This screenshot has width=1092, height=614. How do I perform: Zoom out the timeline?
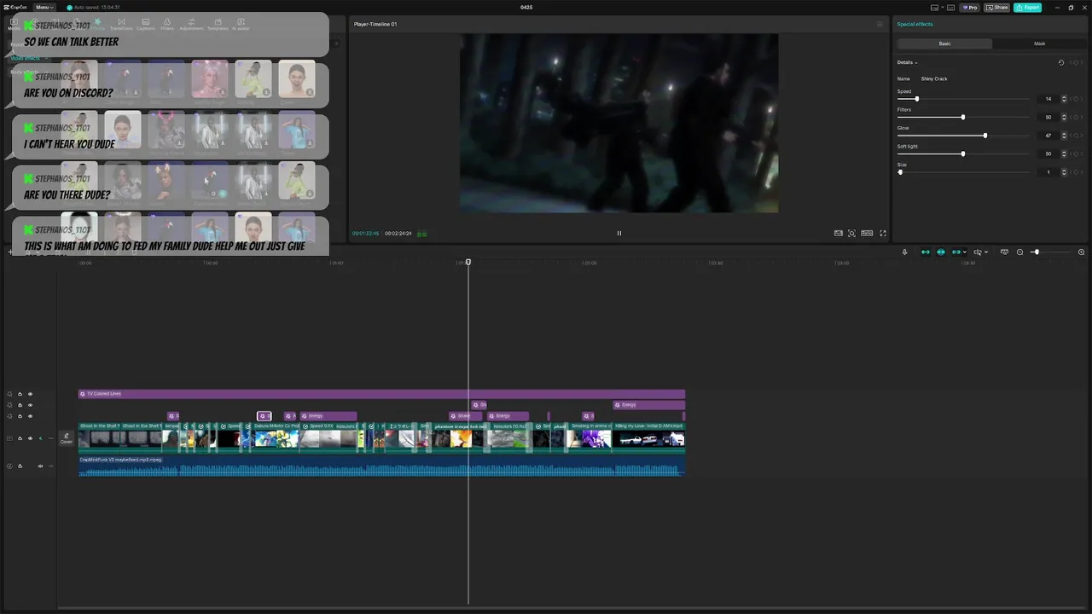point(1019,252)
